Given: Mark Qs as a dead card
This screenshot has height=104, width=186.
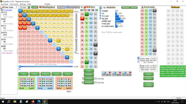Looking at the screenshot, I should [x=154, y=18].
